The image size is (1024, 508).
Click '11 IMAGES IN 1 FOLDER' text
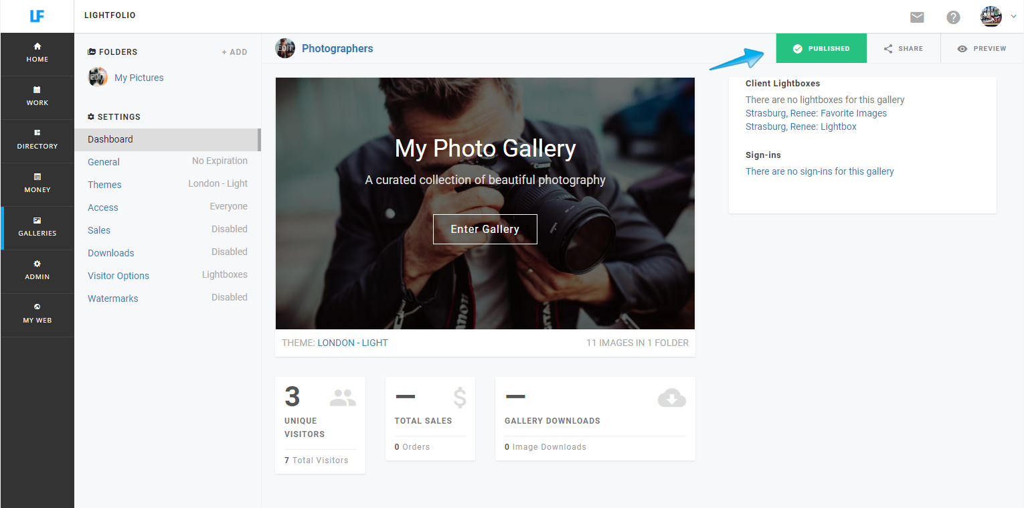[637, 343]
